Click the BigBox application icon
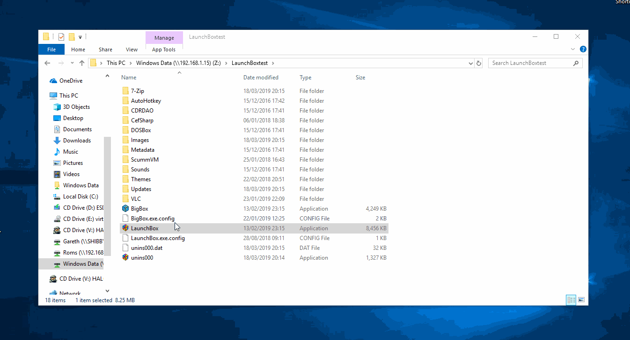This screenshot has width=630, height=340. pos(125,209)
